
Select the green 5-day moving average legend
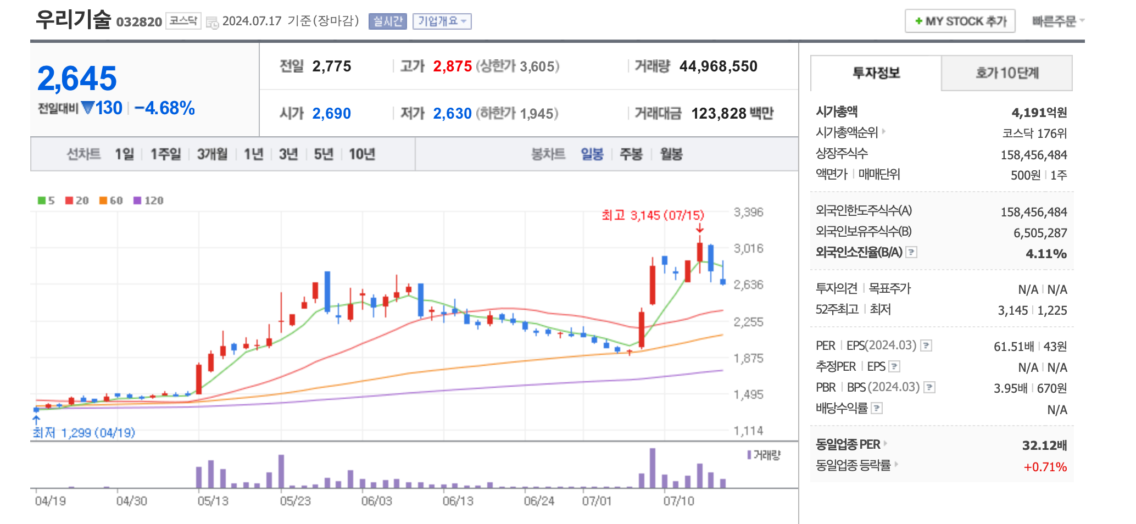point(41,200)
